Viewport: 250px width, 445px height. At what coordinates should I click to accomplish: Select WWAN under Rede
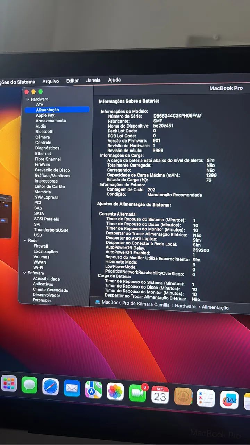(x=40, y=262)
